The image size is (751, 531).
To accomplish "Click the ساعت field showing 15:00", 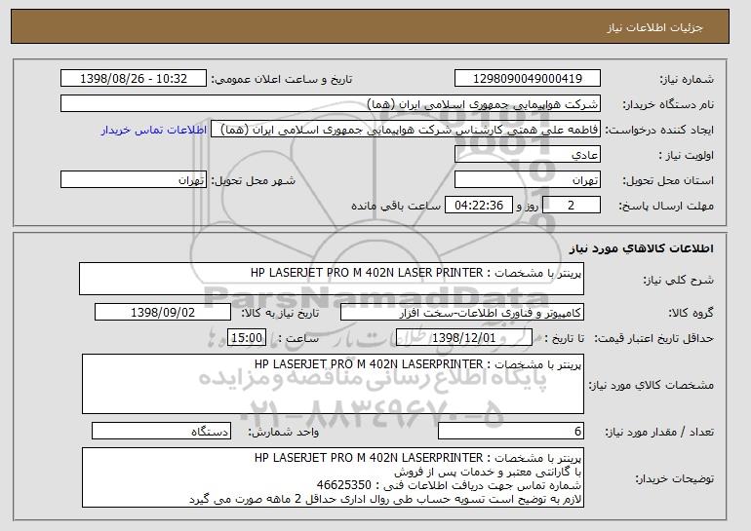I will click(x=247, y=338).
